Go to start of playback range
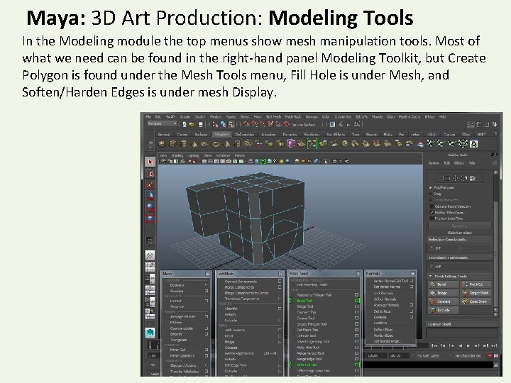 [x=435, y=345]
